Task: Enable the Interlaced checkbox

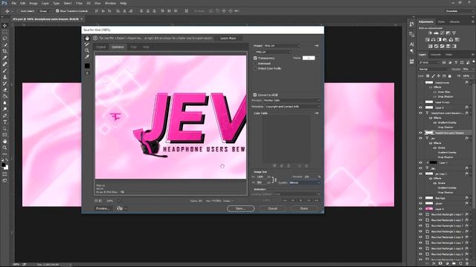Action: [x=255, y=64]
